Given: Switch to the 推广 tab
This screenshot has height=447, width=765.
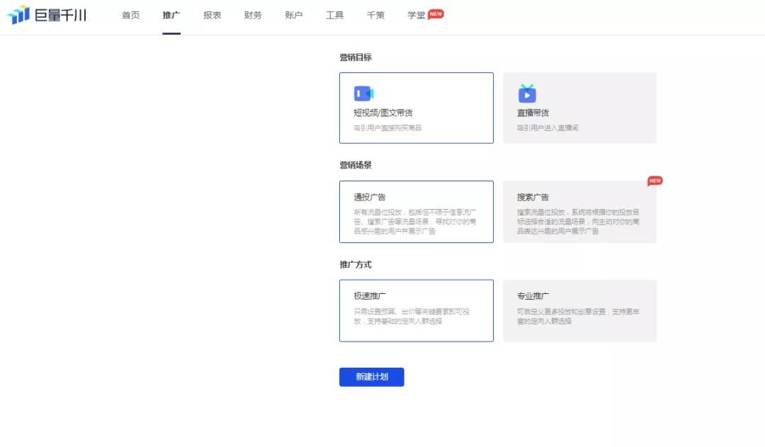Looking at the screenshot, I should coord(171,16).
